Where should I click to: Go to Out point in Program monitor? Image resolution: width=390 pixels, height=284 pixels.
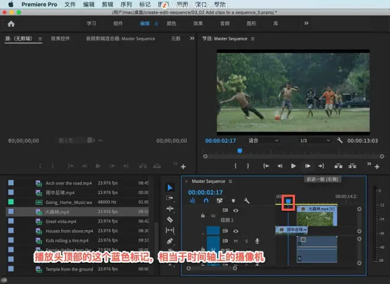[321, 166]
